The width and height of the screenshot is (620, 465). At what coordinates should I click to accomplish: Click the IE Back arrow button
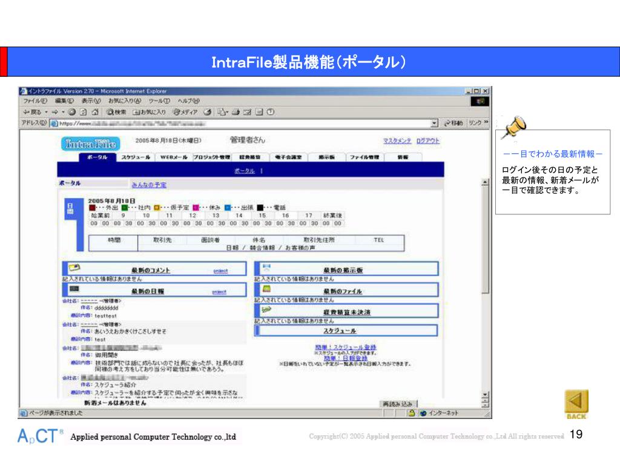pyautogui.click(x=33, y=112)
